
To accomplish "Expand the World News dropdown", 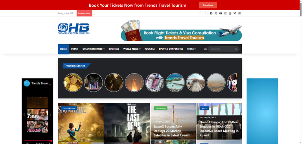I will (132, 49).
